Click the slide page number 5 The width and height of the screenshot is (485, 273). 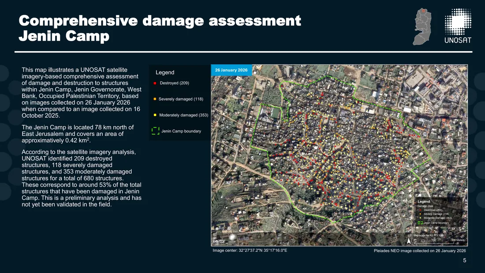(465, 261)
